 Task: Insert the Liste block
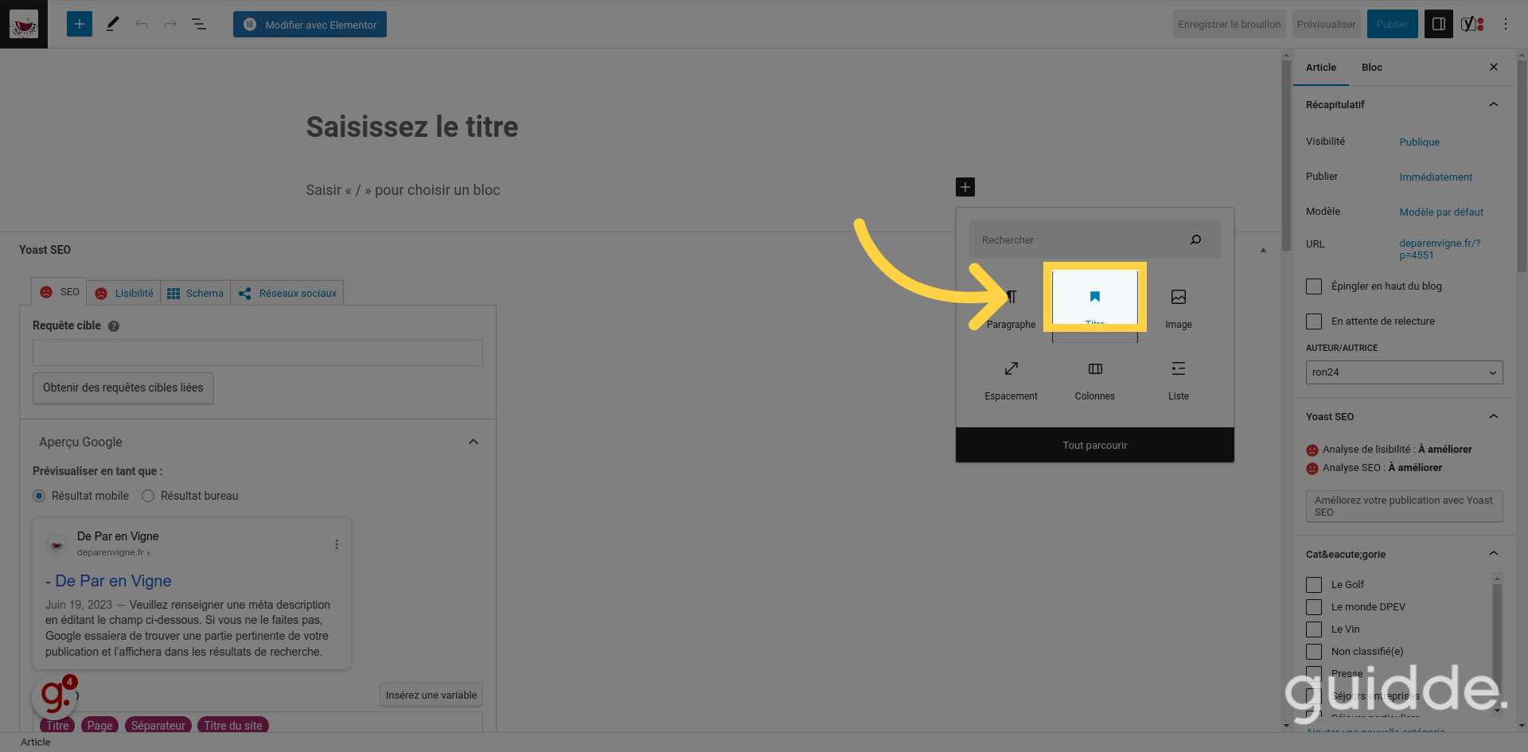point(1179,380)
